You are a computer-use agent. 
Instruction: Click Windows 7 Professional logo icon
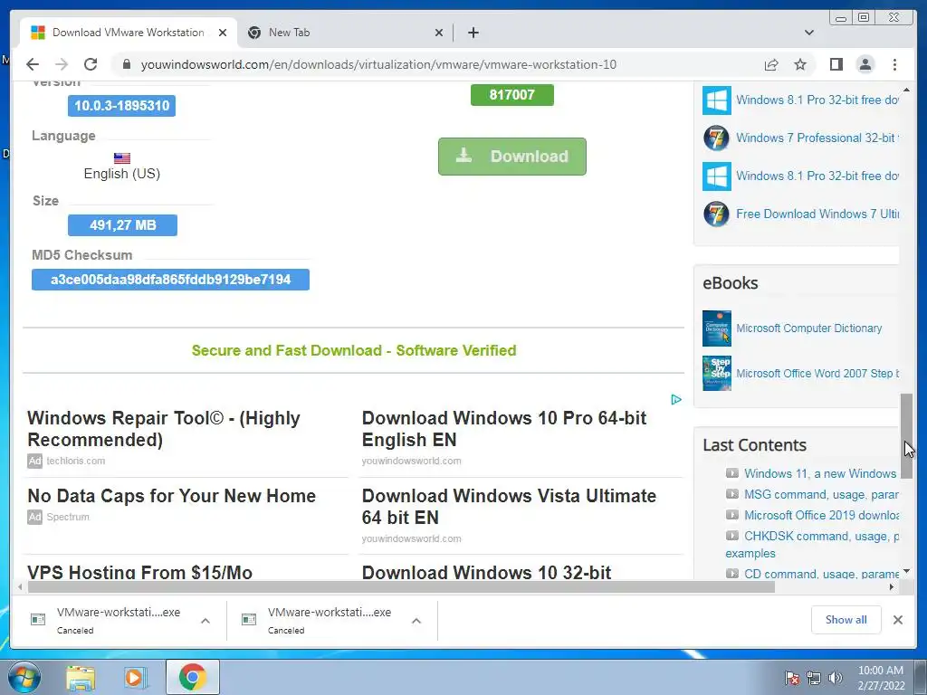[x=717, y=138]
